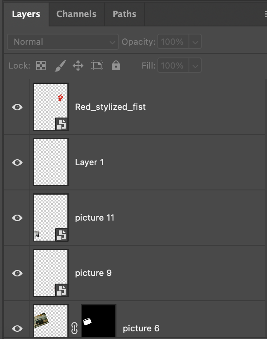
Task: Switch to the Paths tab
Action: (x=124, y=14)
